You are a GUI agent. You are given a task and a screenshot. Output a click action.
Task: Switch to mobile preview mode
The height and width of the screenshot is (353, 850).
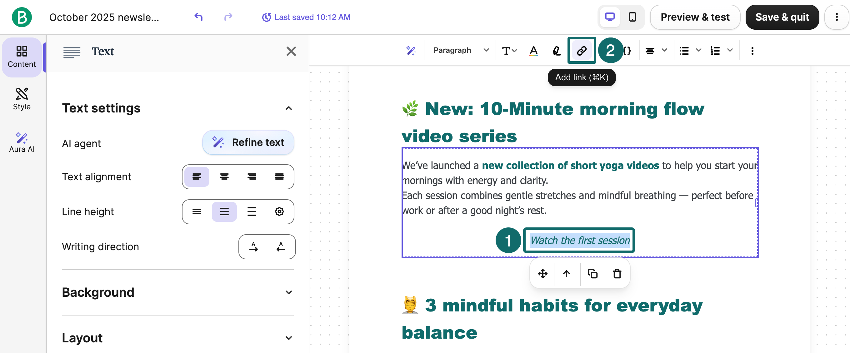[x=632, y=17]
